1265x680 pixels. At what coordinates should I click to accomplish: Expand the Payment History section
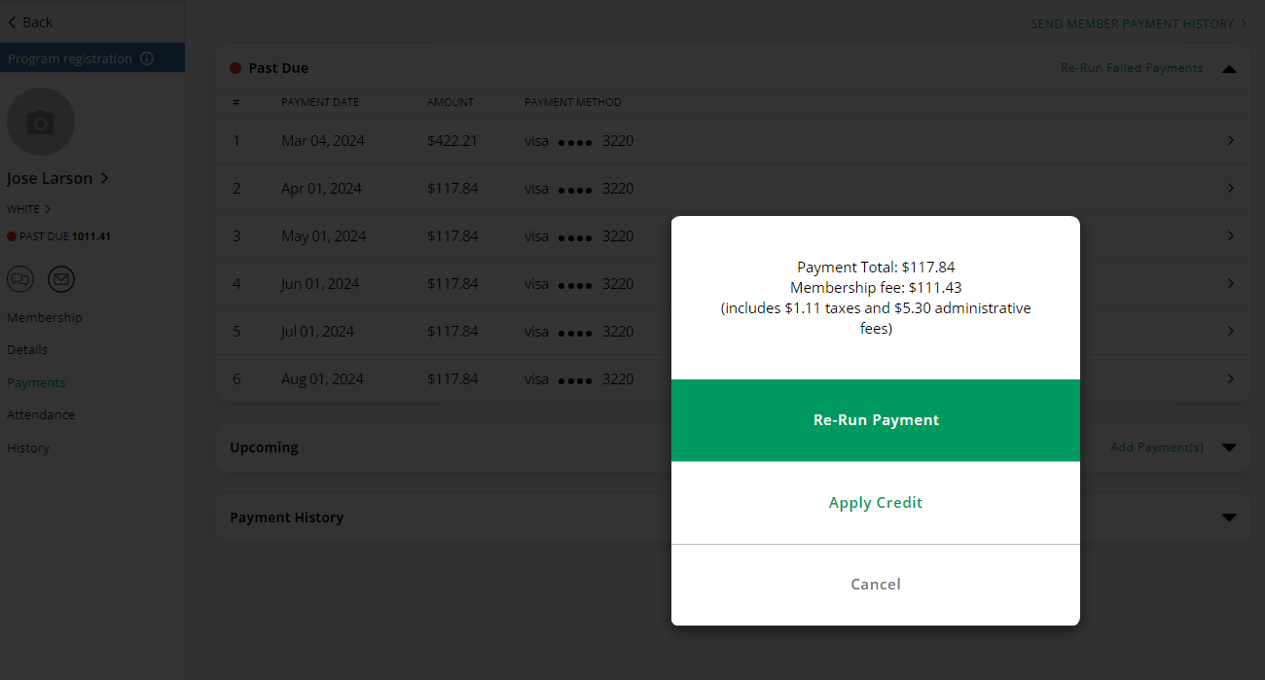point(1229,518)
